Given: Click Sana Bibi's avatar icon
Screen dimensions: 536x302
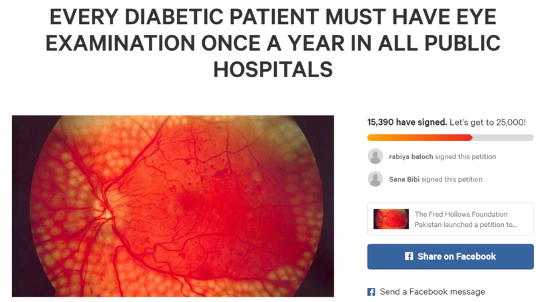Looking at the screenshot, I should [375, 179].
